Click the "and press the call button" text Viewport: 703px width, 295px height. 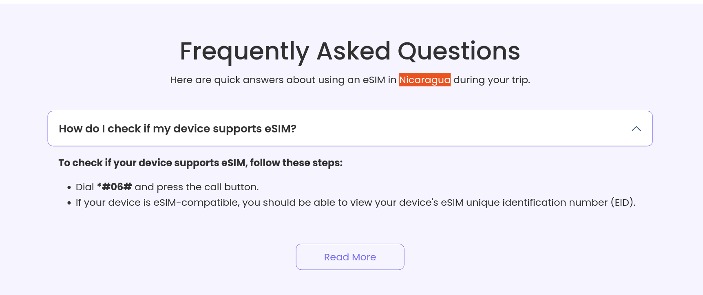tap(197, 187)
